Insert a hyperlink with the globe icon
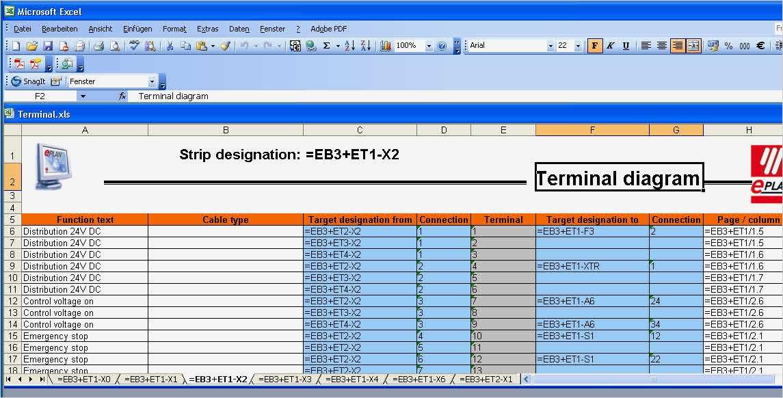Screen dimensions: 783x398 tap(311, 46)
